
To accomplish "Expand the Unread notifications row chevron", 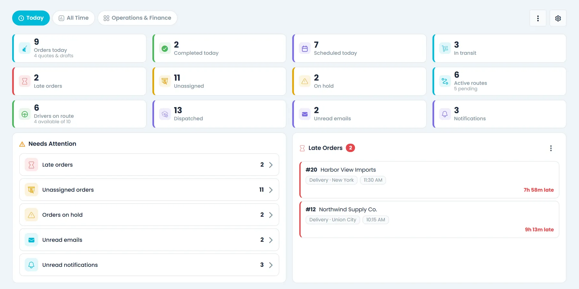I will point(271,265).
